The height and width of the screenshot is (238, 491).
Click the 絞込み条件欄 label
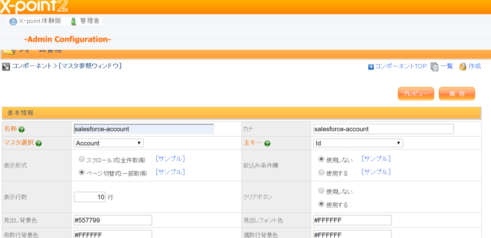pyautogui.click(x=261, y=166)
